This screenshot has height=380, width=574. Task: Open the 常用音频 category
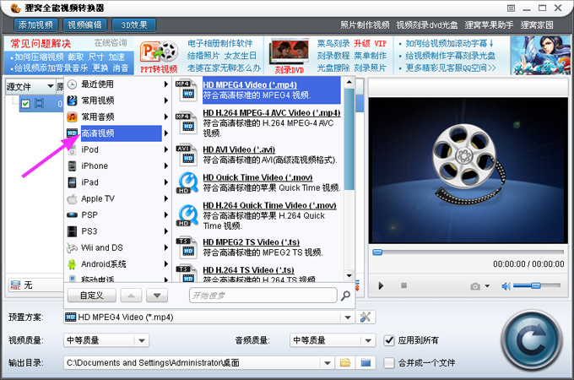coord(117,117)
